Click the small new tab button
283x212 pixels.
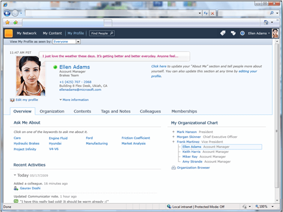point(108,23)
